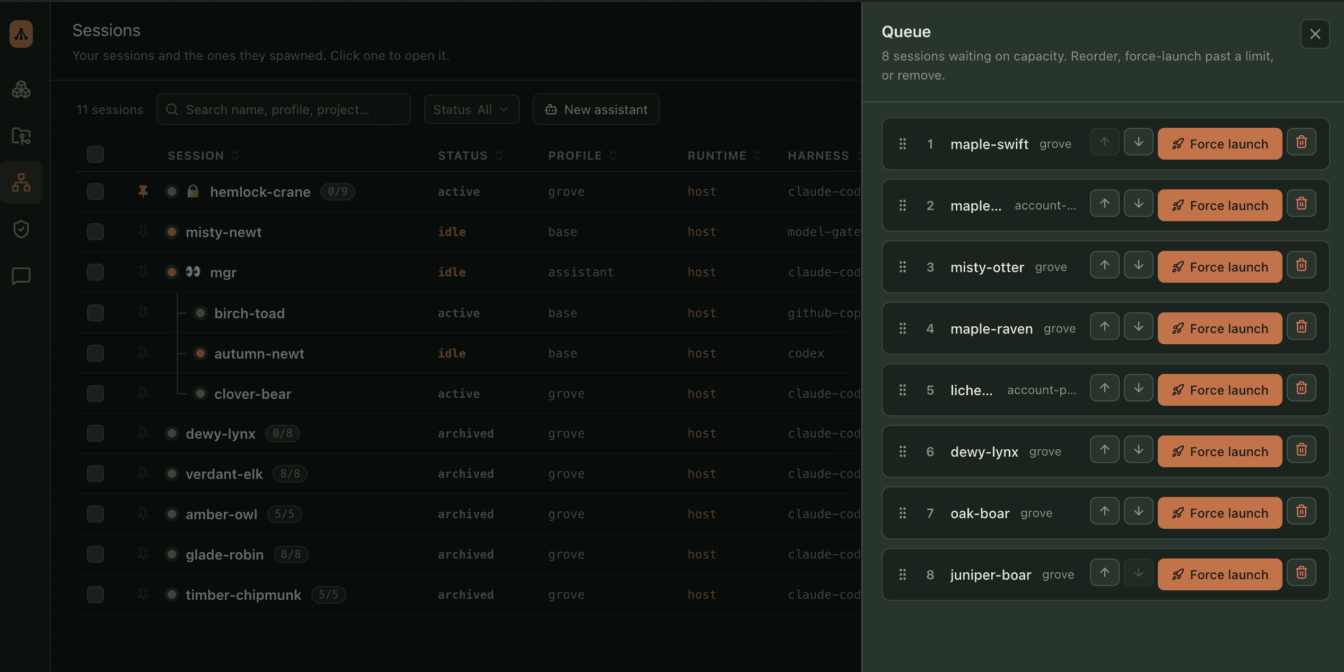1344x672 pixels.
Task: Delete queued dewy-lynx entry
Action: pyautogui.click(x=1301, y=450)
